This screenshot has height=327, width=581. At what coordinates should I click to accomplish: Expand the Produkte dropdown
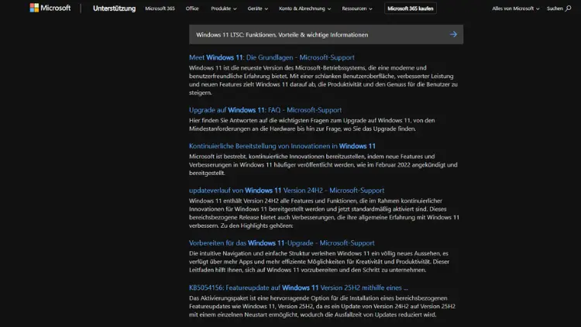click(223, 9)
